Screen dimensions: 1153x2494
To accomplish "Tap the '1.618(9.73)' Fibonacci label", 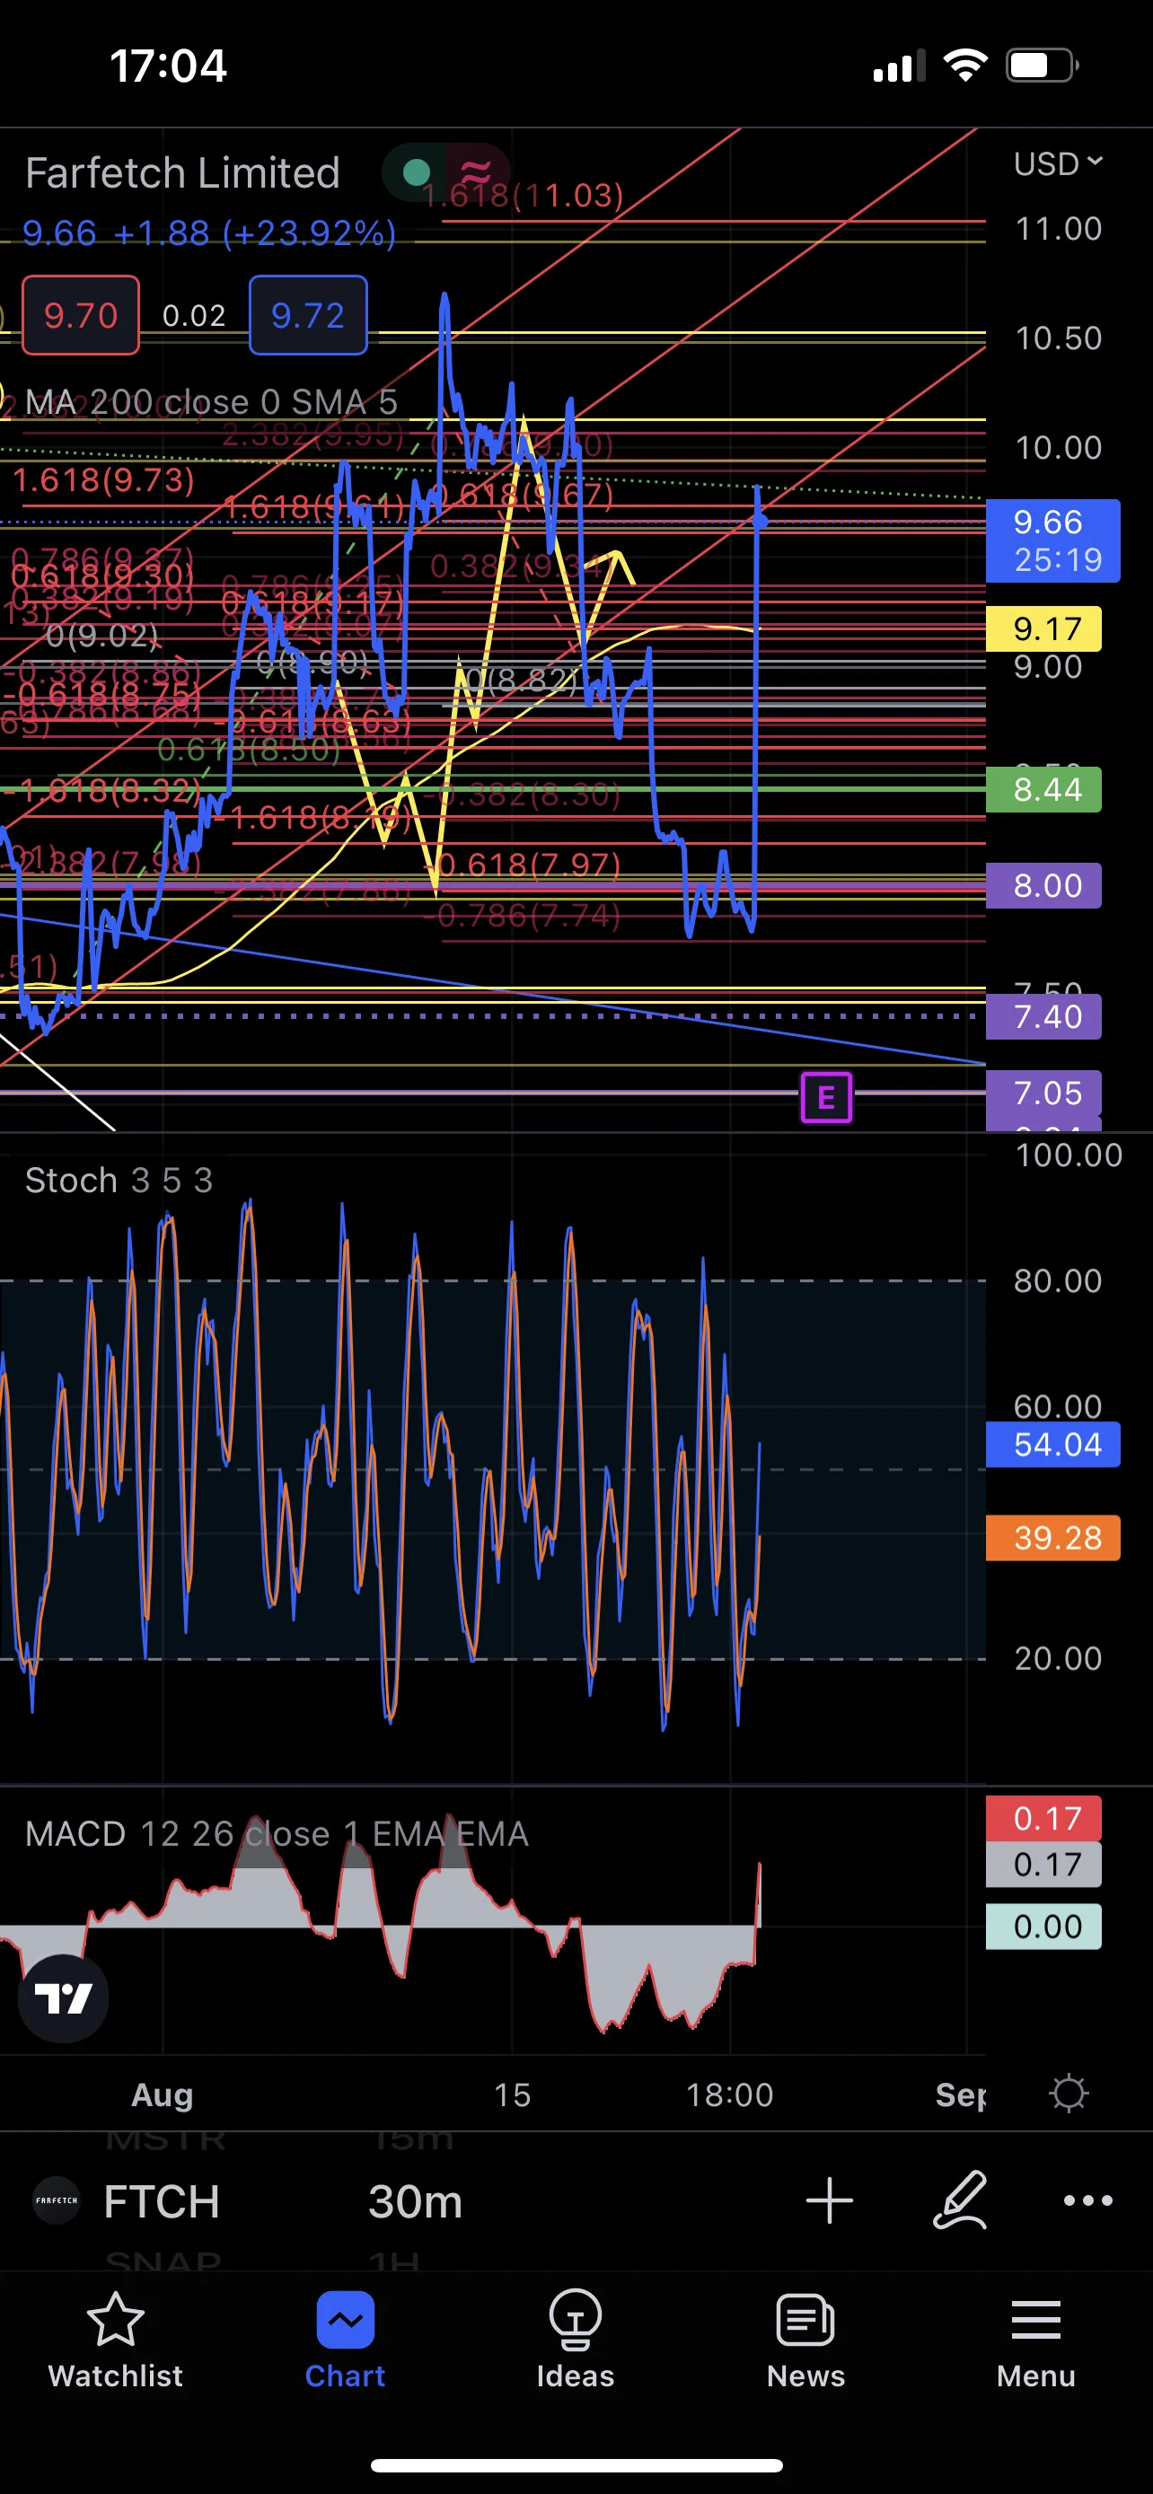I will pyautogui.click(x=103, y=479).
